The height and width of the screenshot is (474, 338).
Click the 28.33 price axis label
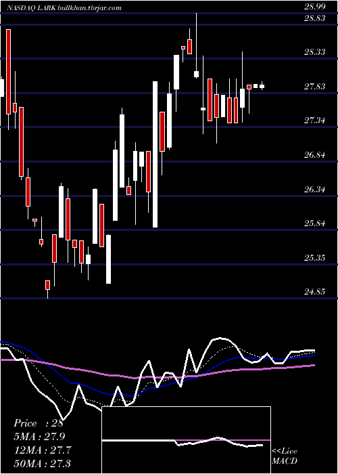(314, 52)
